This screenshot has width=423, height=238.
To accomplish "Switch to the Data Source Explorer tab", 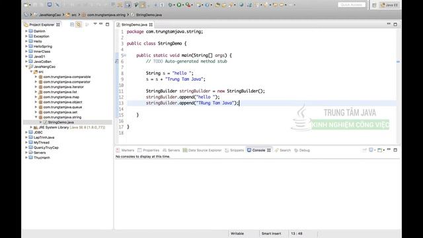I will [x=202, y=150].
